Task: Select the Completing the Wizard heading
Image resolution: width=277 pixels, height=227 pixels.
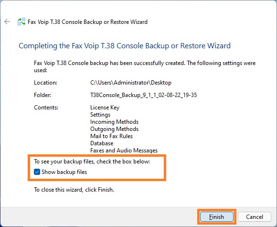Action: click(125, 46)
